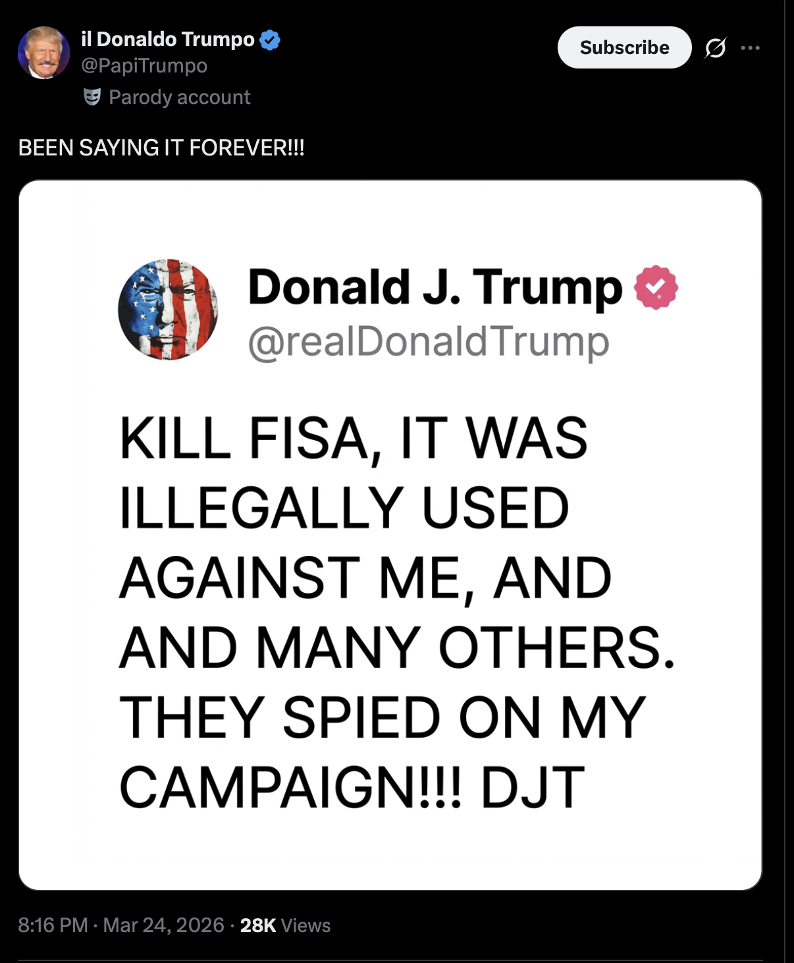Screen dimensions: 794x963
Task: Click the Grok slash icon
Action: (x=715, y=47)
